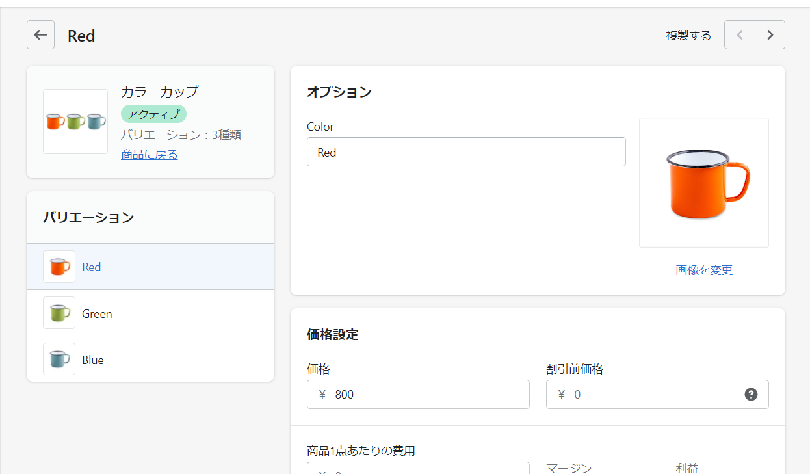Click the 商品1点あたりの費用 field

[418, 468]
